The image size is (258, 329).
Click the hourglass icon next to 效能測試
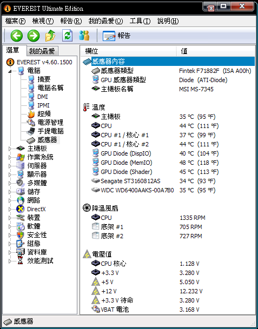(x=20, y=261)
